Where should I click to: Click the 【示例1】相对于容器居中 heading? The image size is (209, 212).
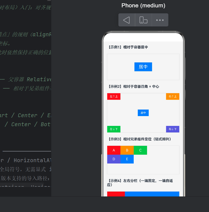pyautogui.click(x=128, y=47)
